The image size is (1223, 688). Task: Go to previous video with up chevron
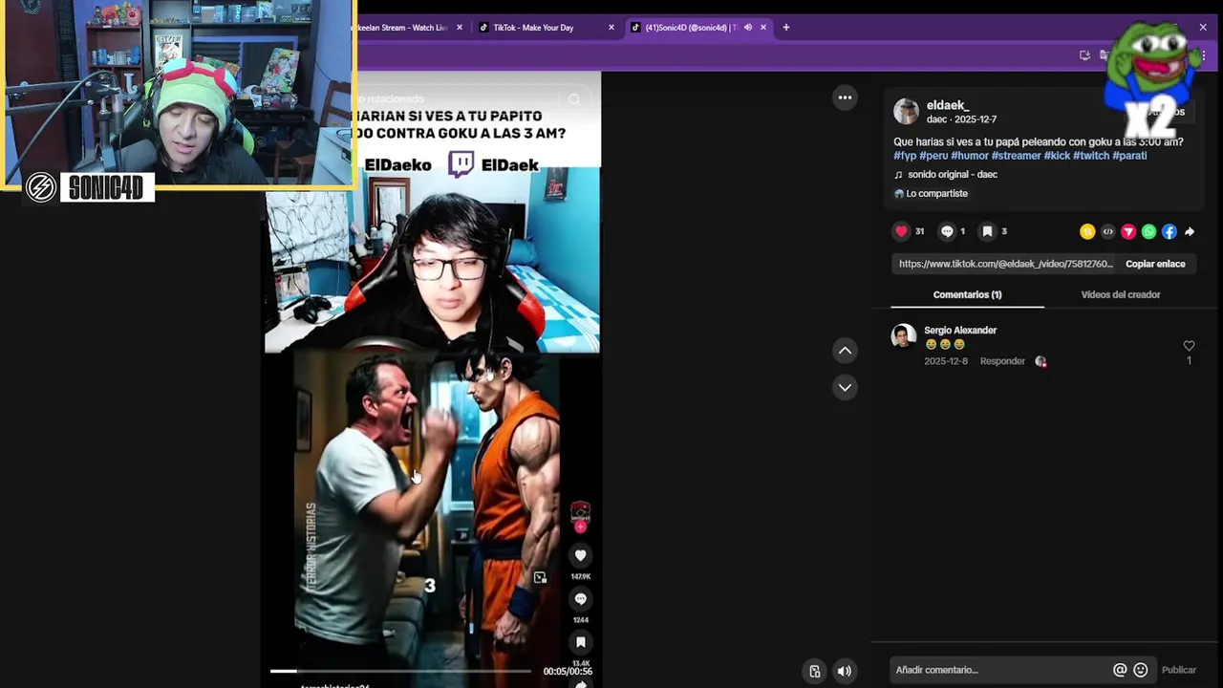(845, 351)
